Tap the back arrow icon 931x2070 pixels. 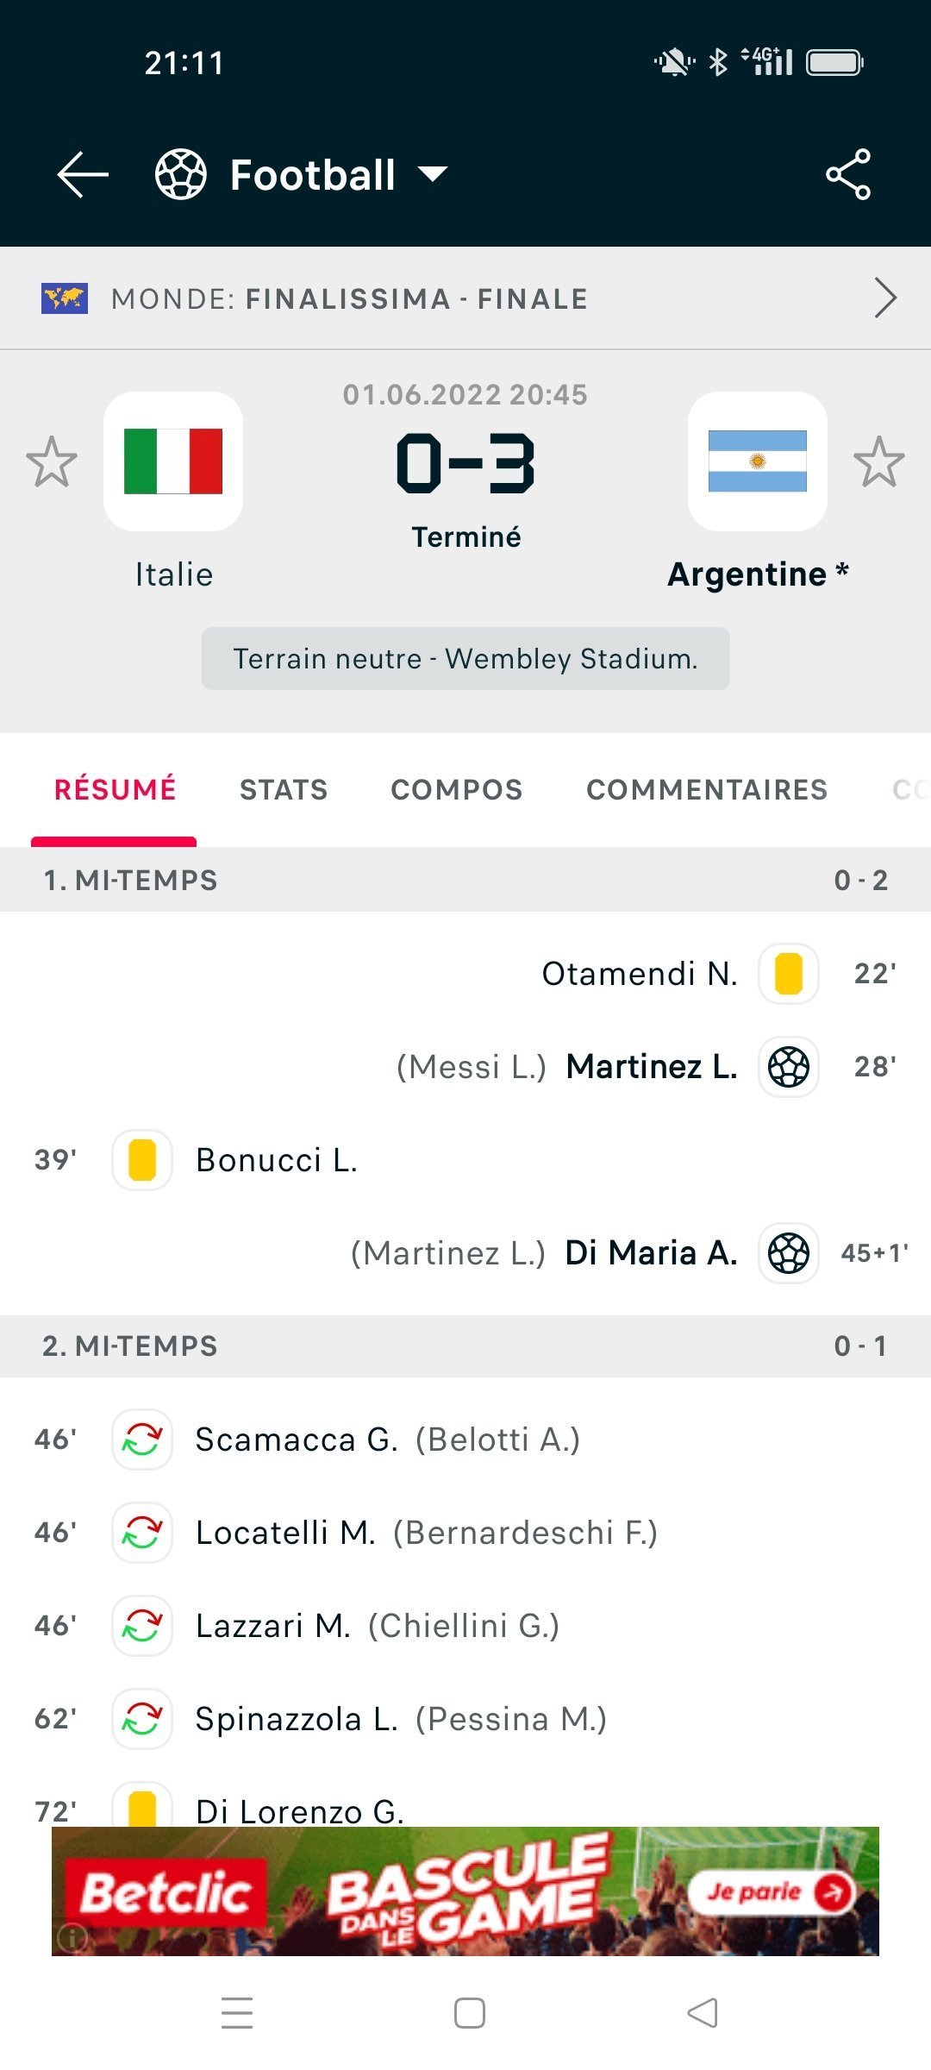(83, 174)
